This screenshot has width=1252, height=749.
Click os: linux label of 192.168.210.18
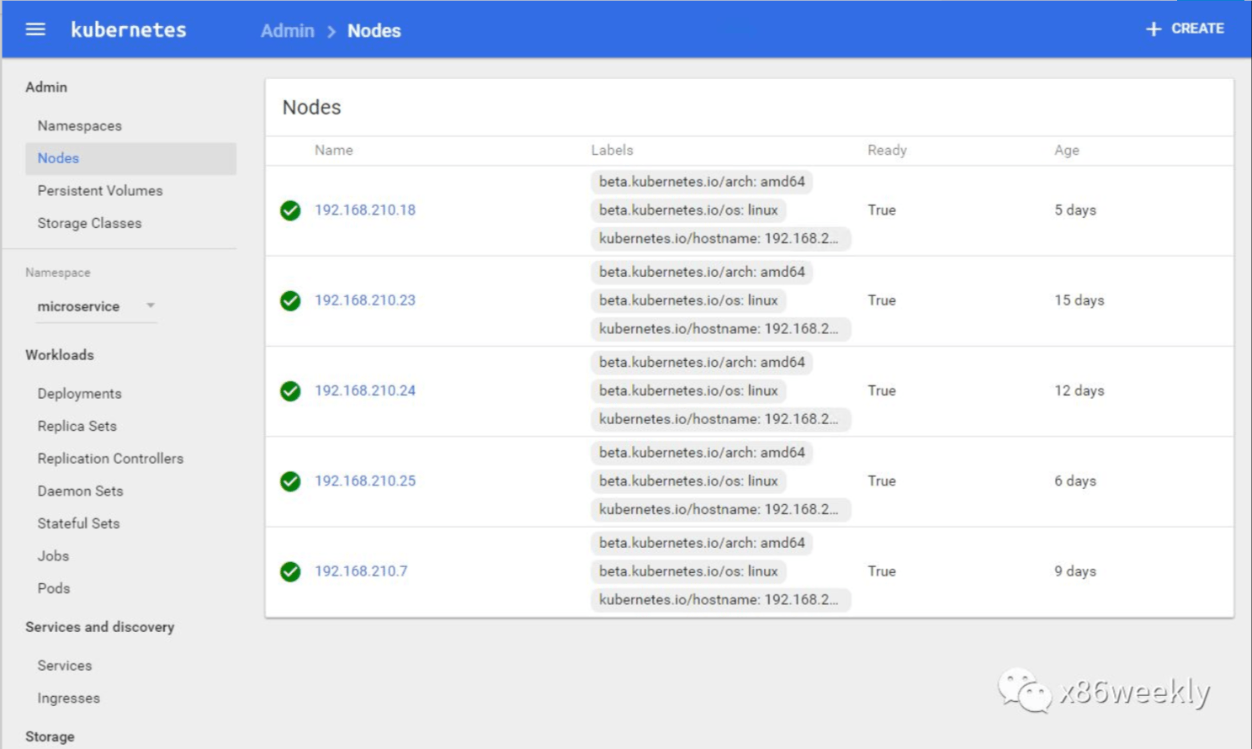[x=688, y=210]
